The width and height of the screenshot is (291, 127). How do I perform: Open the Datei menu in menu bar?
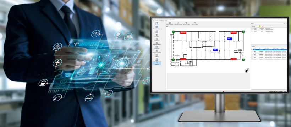pos(153,21)
